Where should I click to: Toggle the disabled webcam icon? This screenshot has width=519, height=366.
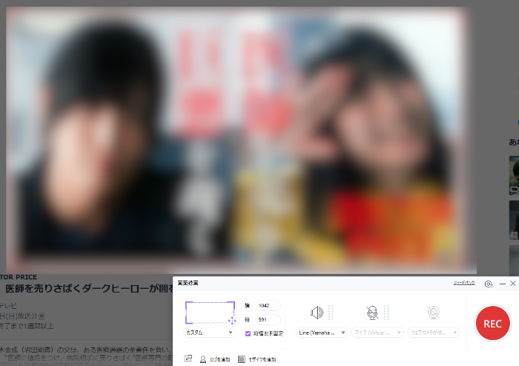click(x=433, y=313)
